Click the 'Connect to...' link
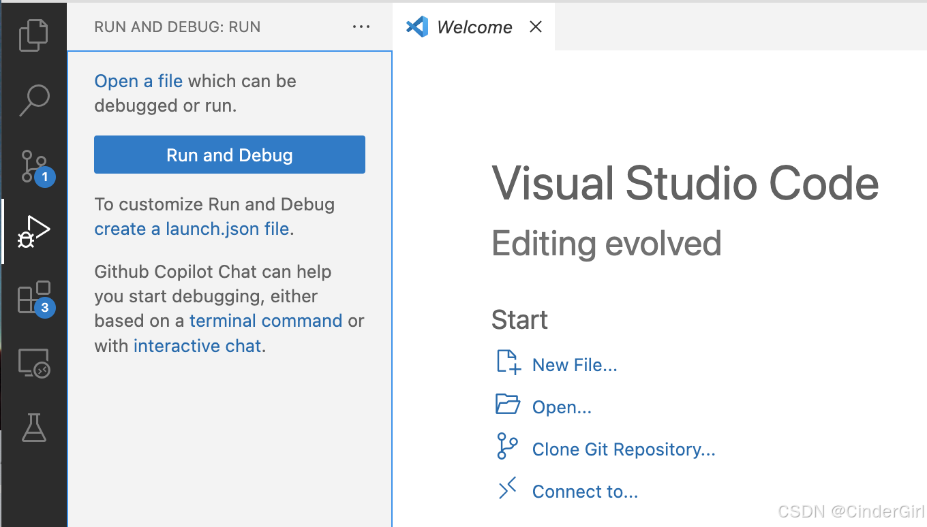The width and height of the screenshot is (927, 527). pyautogui.click(x=585, y=492)
